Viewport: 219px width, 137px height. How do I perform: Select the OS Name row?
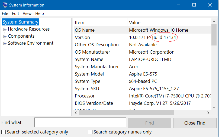point(85,30)
